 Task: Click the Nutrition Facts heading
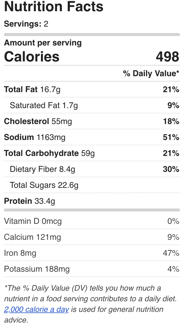pyautogui.click(x=54, y=6)
